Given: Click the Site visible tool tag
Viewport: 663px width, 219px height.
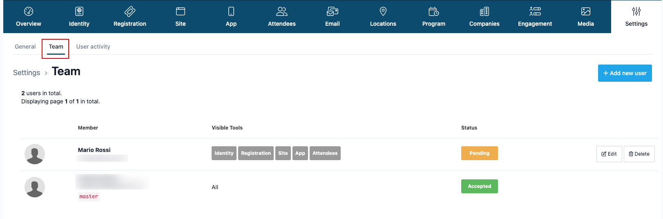Looking at the screenshot, I should [x=283, y=153].
